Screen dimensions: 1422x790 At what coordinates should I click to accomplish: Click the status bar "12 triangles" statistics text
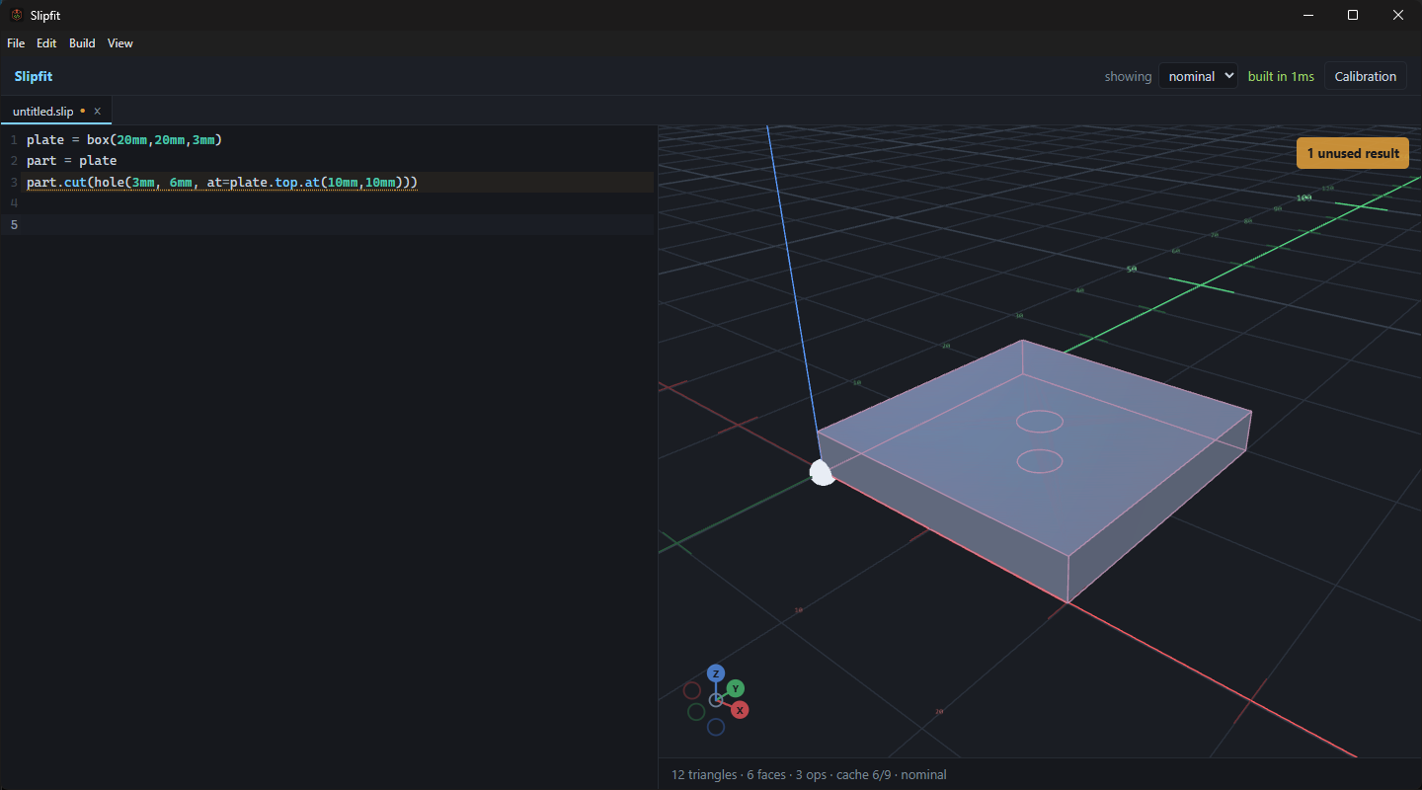tap(809, 775)
